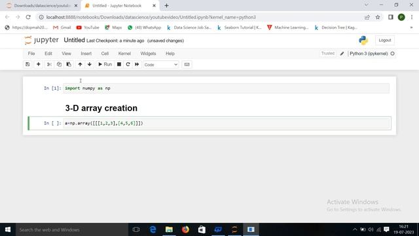Screen dimensions: 419x236
Task: Move selected cell down arrow
Action: [x=90, y=64]
